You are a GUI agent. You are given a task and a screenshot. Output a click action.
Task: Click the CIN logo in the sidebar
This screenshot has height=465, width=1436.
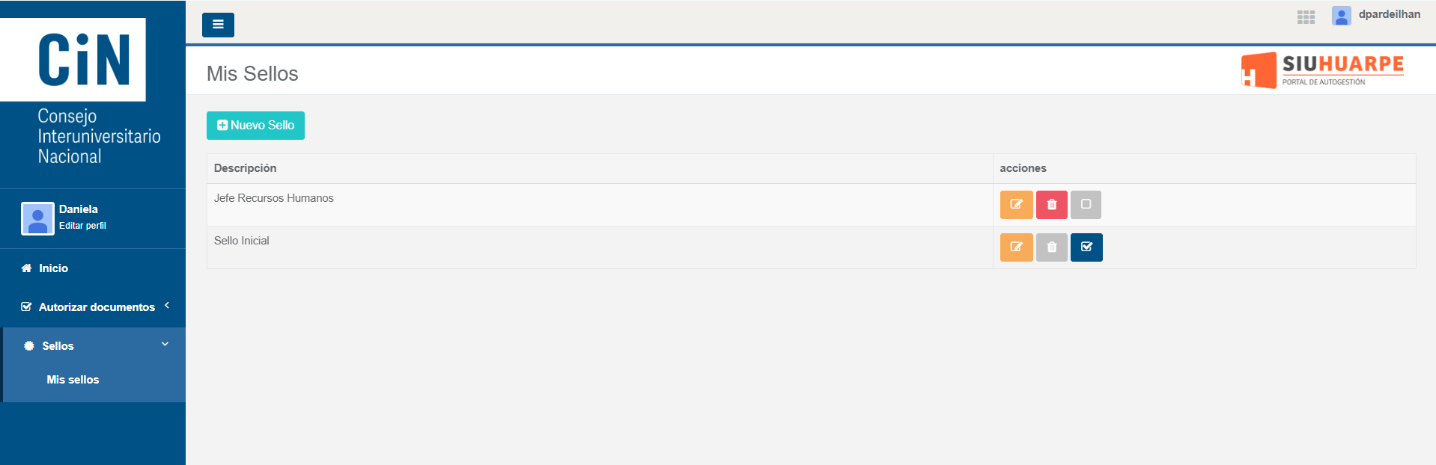[x=84, y=60]
